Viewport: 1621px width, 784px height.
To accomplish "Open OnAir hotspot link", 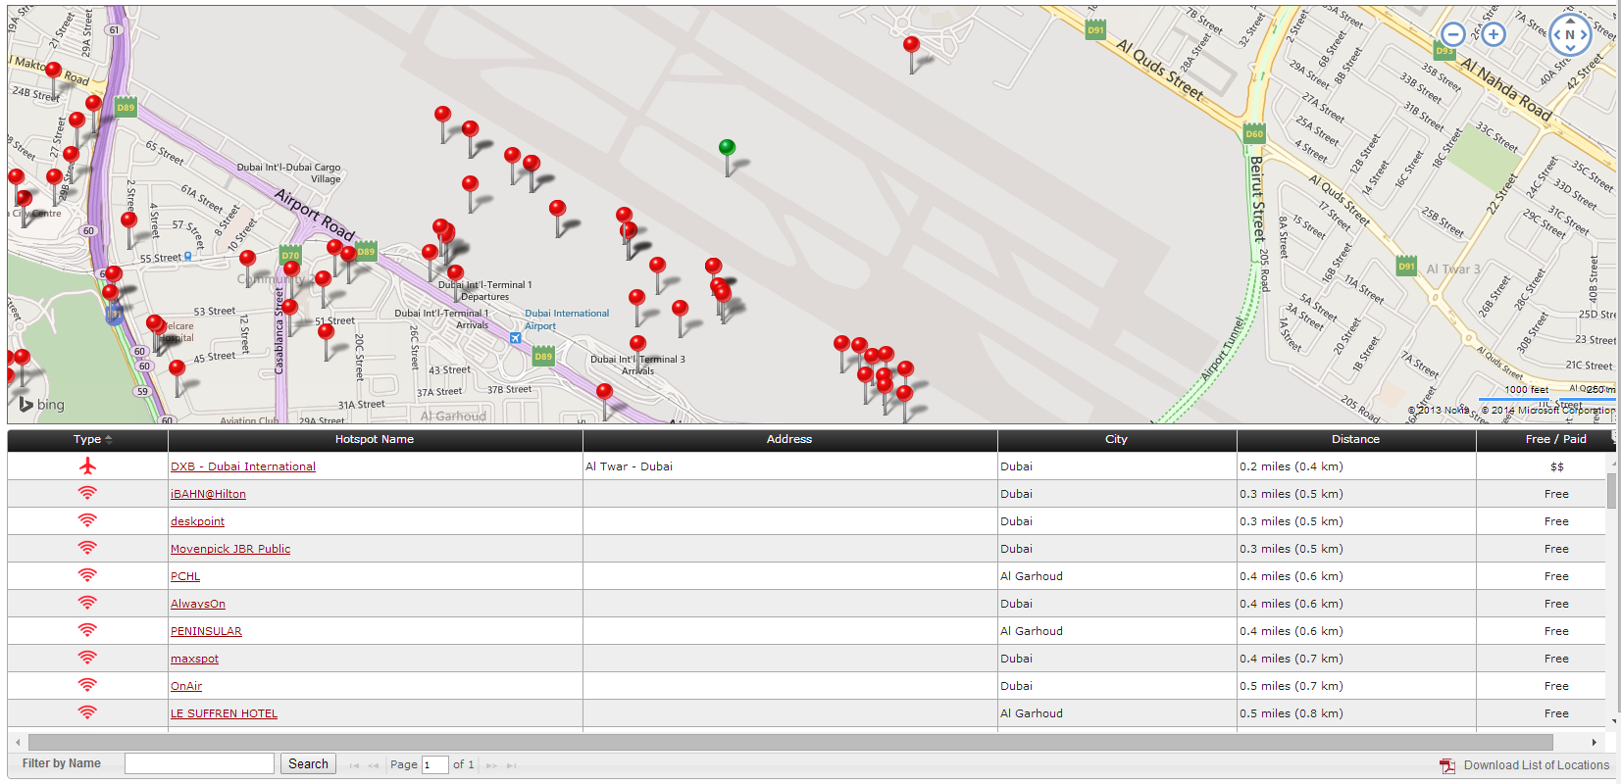I will pos(186,686).
